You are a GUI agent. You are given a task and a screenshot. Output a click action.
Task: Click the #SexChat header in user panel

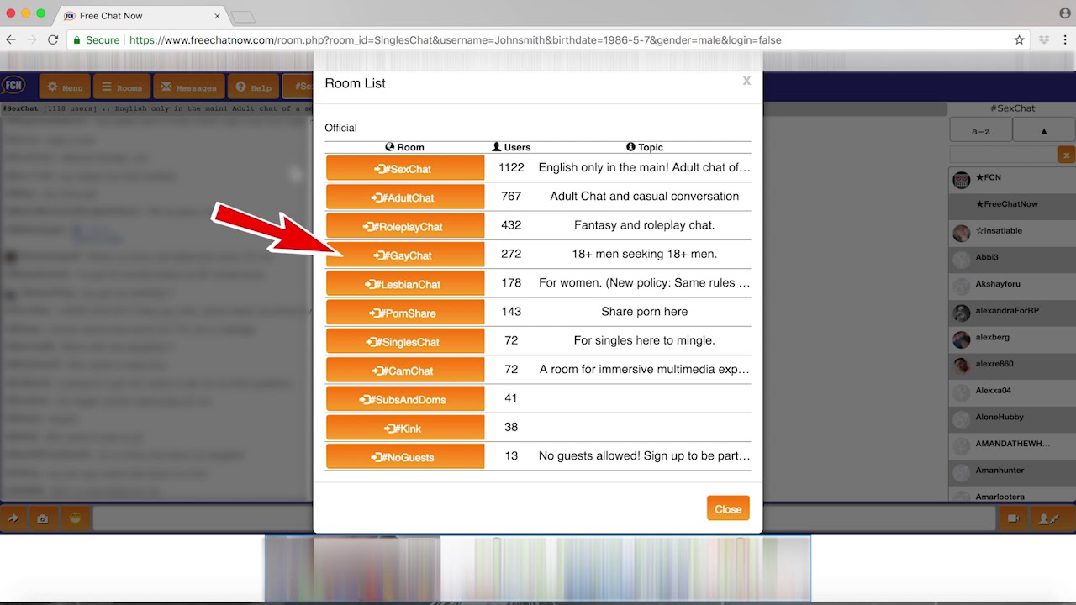[x=1012, y=108]
